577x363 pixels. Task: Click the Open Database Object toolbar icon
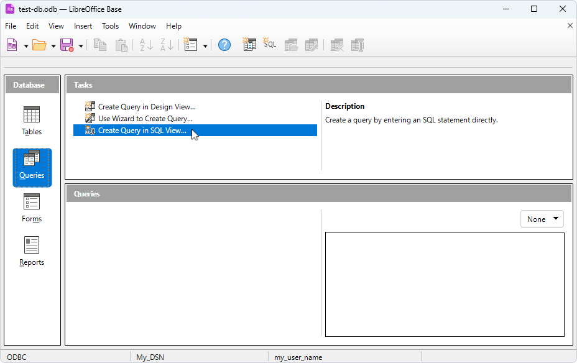[x=291, y=45]
